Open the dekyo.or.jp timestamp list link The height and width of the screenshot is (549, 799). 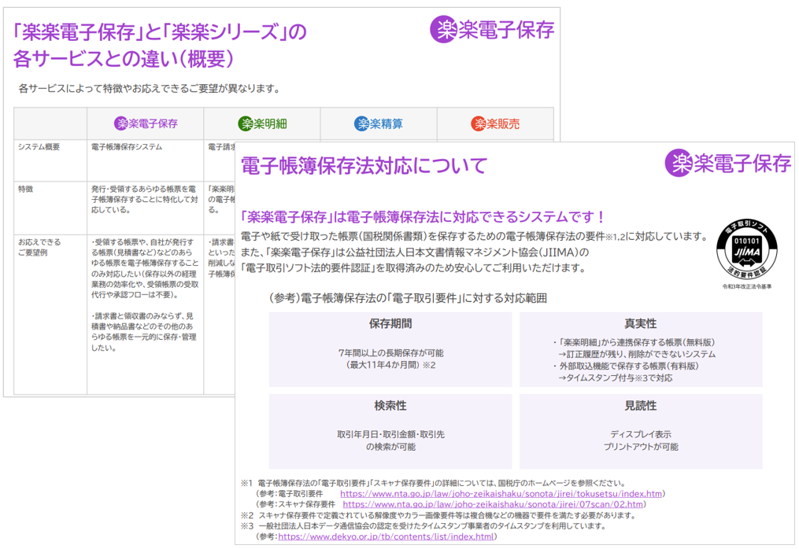click(387, 536)
